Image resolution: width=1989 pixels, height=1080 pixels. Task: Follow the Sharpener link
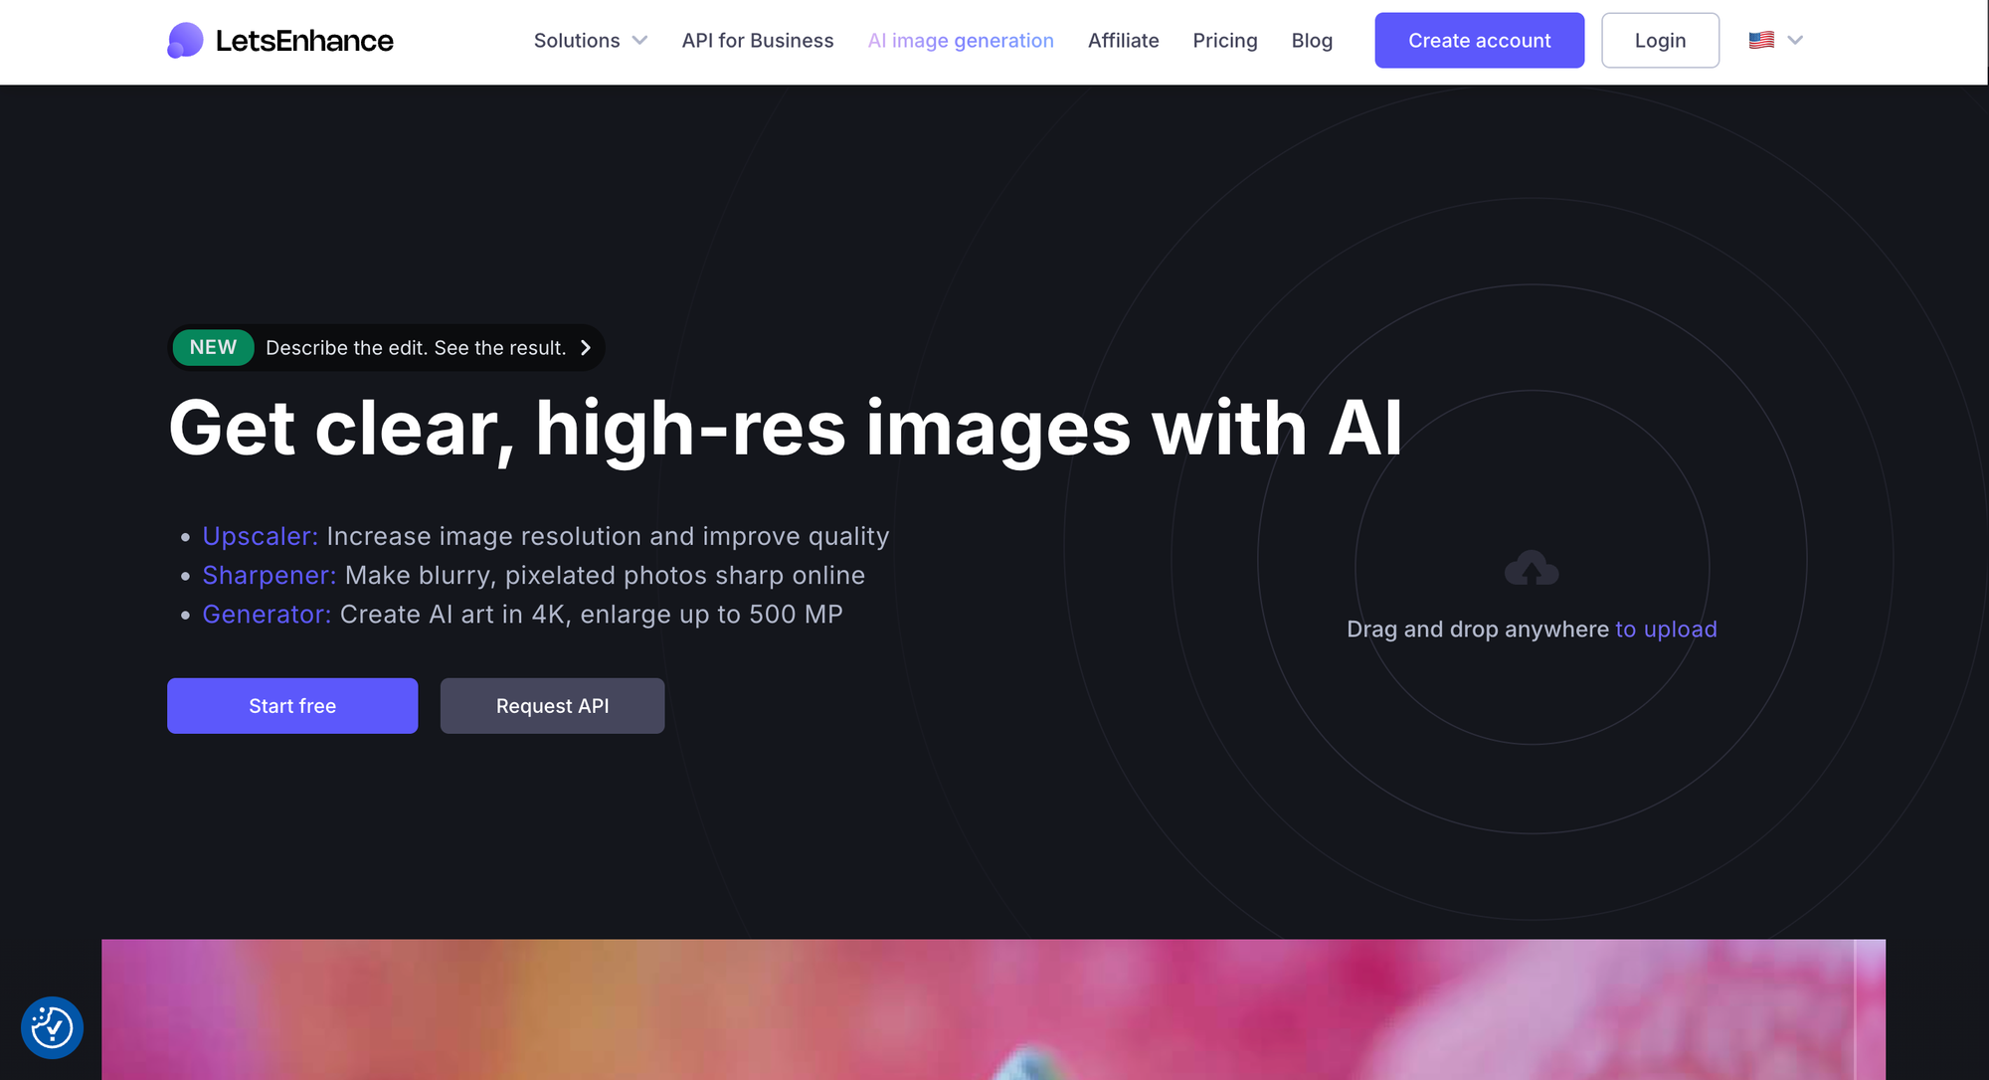270,575
